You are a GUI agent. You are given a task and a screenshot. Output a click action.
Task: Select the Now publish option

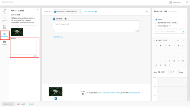[x=156, y=20]
